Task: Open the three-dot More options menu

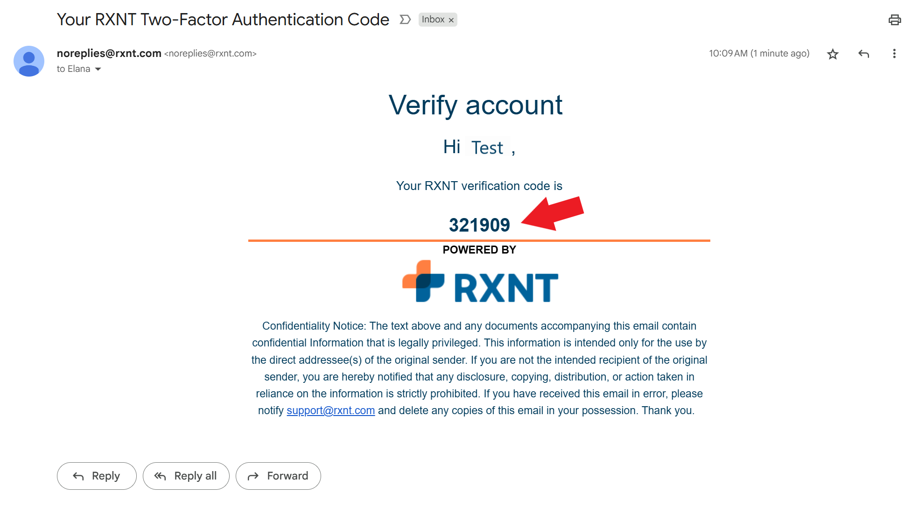Action: [894, 54]
